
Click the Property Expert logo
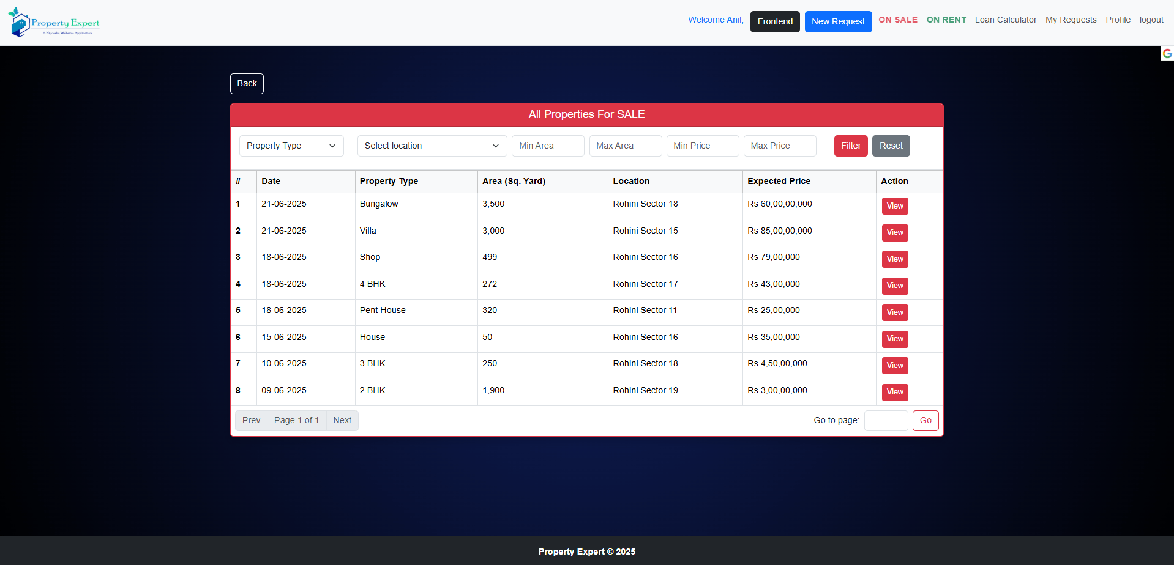point(54,23)
